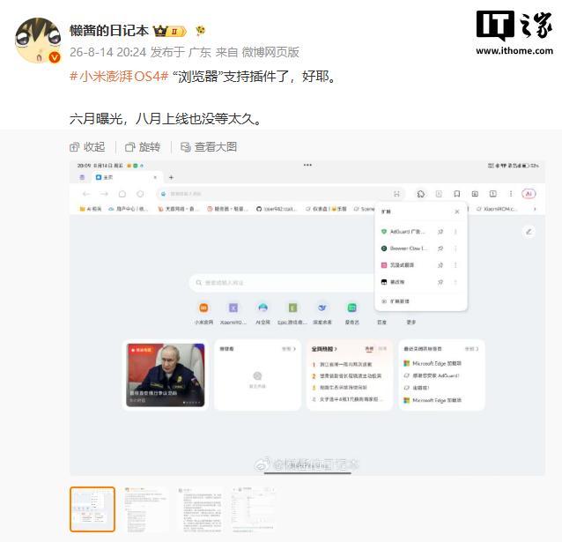Open hot search item number 4
562x542 pixels.
pyautogui.click(x=348, y=399)
